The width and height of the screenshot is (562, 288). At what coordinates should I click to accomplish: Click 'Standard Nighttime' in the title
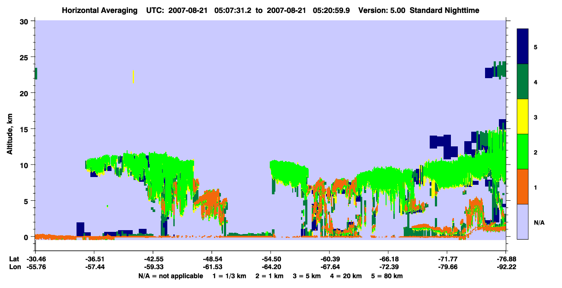tap(444, 10)
